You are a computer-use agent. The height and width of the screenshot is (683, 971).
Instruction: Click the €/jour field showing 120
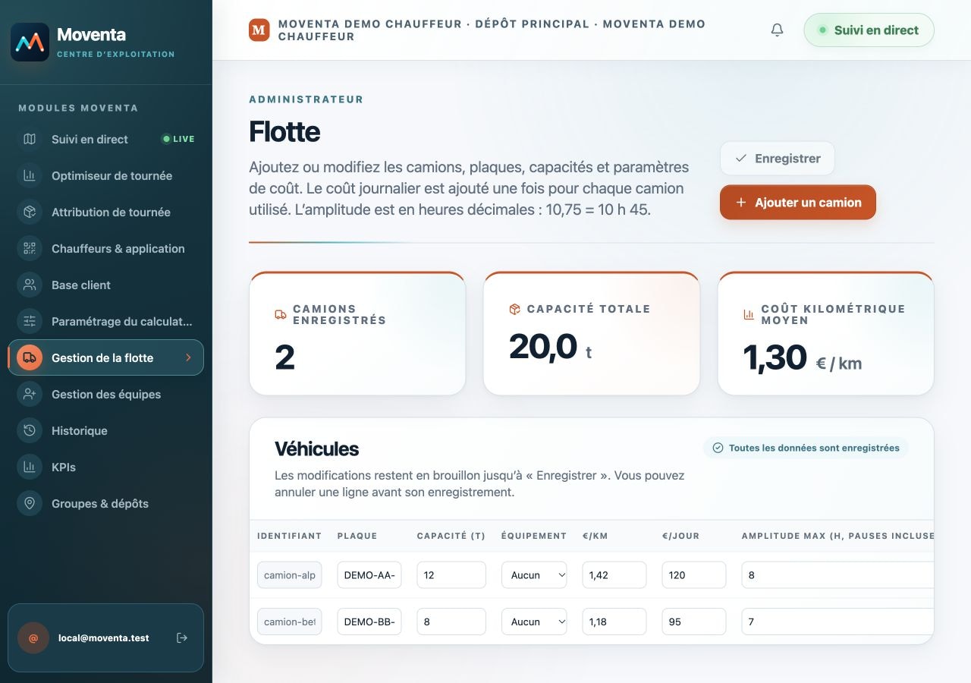694,575
